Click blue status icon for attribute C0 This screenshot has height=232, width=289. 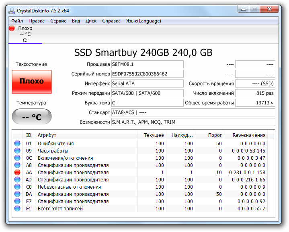click(x=17, y=187)
